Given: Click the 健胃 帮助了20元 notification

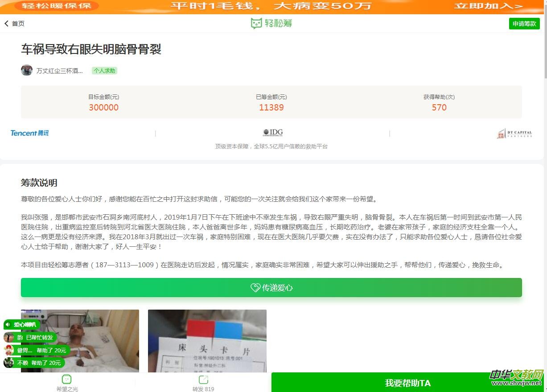Looking at the screenshot, I should (36, 351).
